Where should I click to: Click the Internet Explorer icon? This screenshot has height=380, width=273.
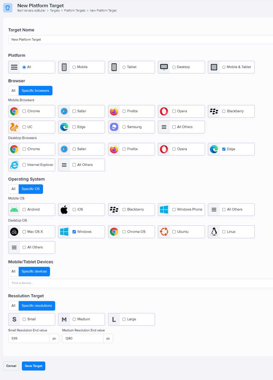[14, 165]
